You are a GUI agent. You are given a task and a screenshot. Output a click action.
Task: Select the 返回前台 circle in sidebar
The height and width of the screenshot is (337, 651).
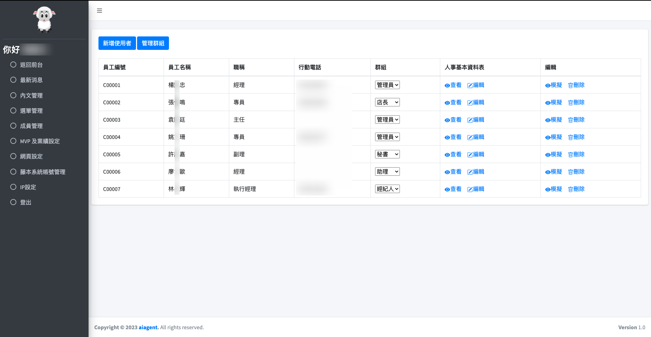pos(13,65)
